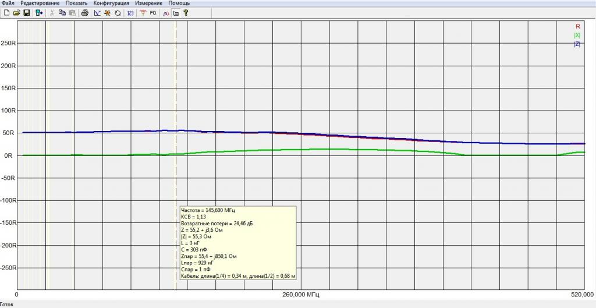Open help with the question mark icon
The height and width of the screenshot is (308, 596).
186,13
